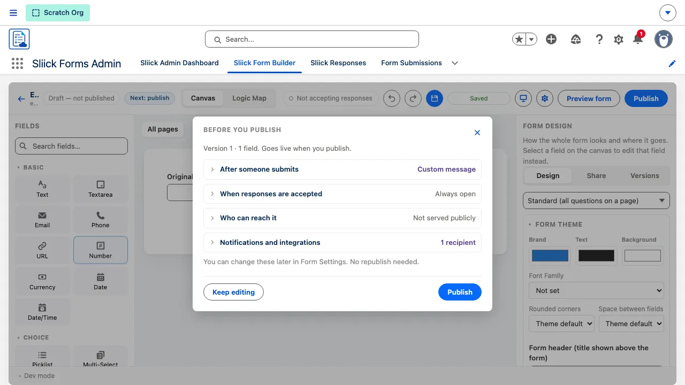The height and width of the screenshot is (385, 685).
Task: Open Salesforce guidance cloud icon
Action: [576, 40]
